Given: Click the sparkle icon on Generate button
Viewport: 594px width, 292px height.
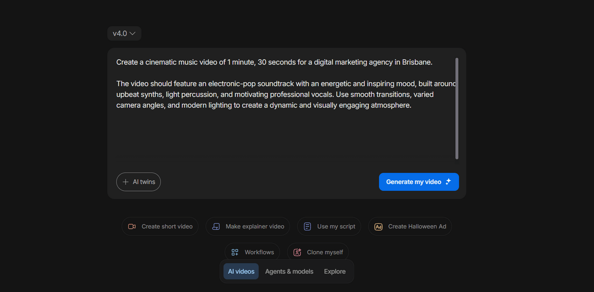Looking at the screenshot, I should coord(448,182).
